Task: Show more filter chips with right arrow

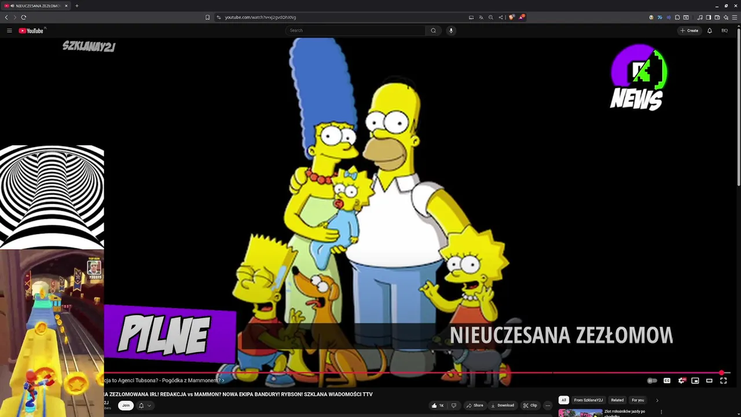Action: (x=657, y=400)
